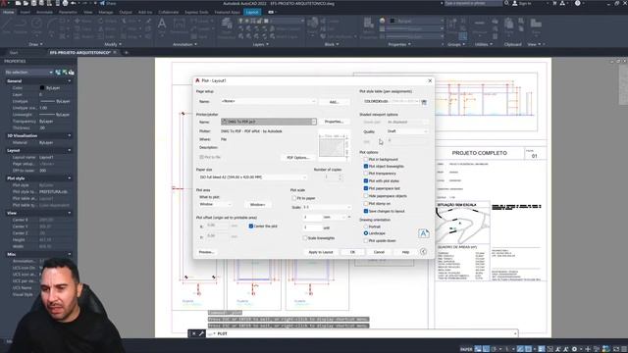Click the Measure icon in Utilities panel
The width and height of the screenshot is (628, 353).
click(x=480, y=25)
